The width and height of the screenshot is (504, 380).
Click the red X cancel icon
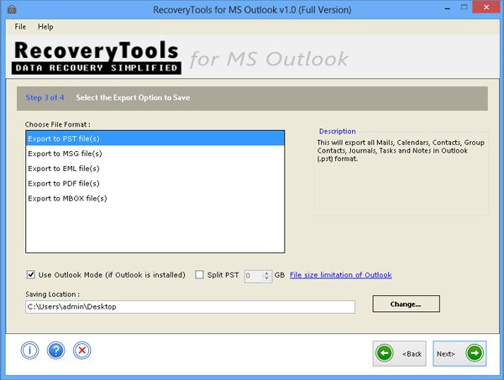[82, 350]
